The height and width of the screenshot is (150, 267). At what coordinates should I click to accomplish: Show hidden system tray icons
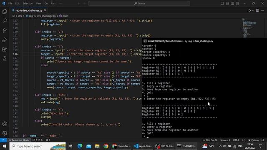point(220,146)
